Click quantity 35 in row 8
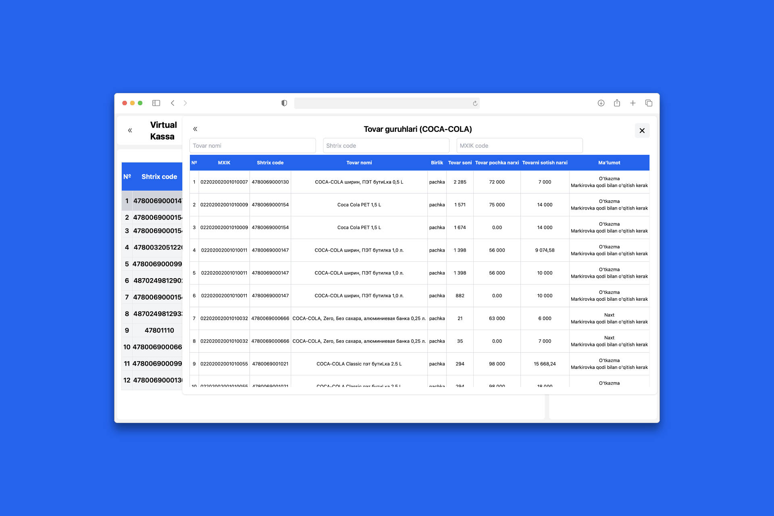774x516 pixels. tap(460, 341)
